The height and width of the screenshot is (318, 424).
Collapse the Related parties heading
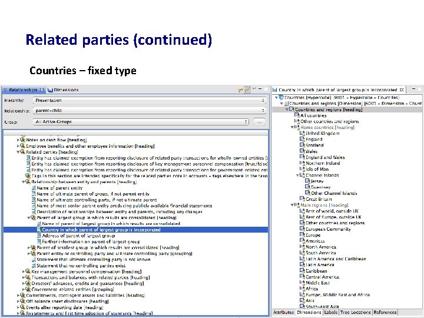pyautogui.click(x=18, y=152)
